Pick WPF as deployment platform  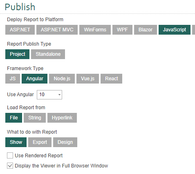point(122,30)
